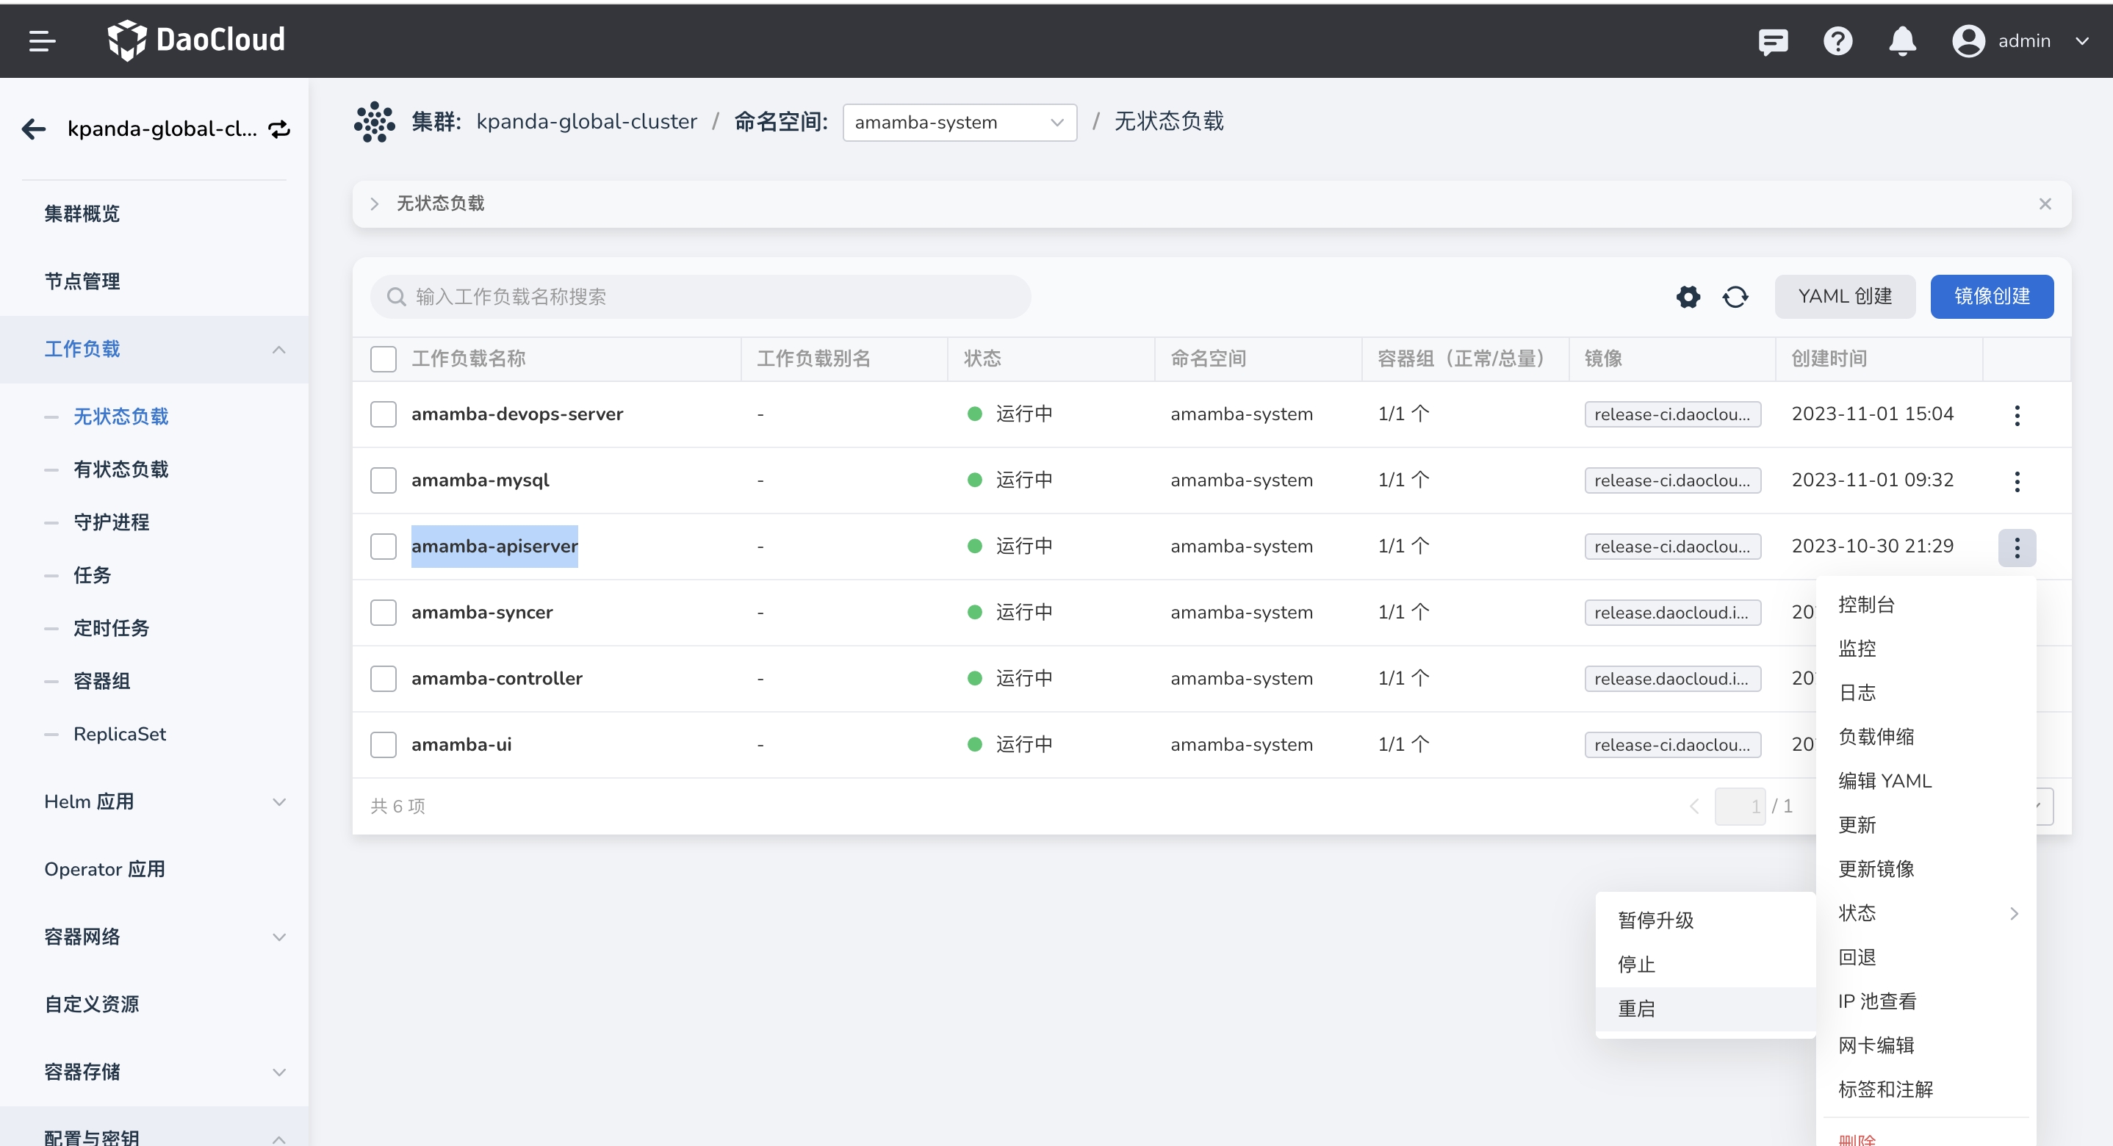The width and height of the screenshot is (2113, 1146).
Task: Open table column settings gear icon
Action: click(x=1688, y=297)
